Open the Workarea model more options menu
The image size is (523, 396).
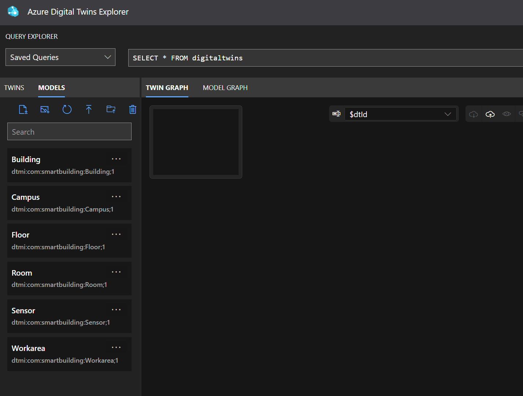click(x=116, y=347)
